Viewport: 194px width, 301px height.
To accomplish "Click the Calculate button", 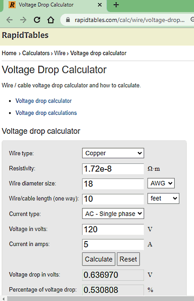I will click(x=99, y=259).
